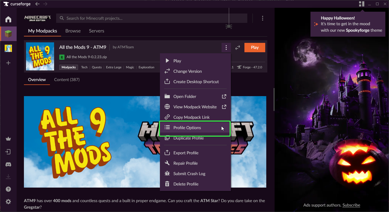Open the downloads icon in sidebar

[x=8, y=177]
